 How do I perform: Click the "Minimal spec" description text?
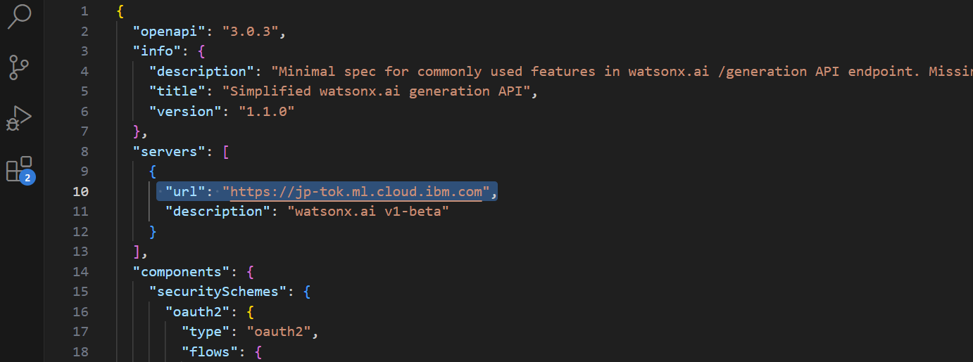(321, 71)
